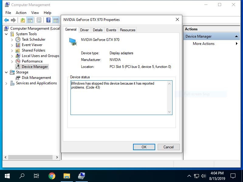Select the Disk Management tree label
The height and width of the screenshot is (182, 243).
pyautogui.click(x=36, y=78)
